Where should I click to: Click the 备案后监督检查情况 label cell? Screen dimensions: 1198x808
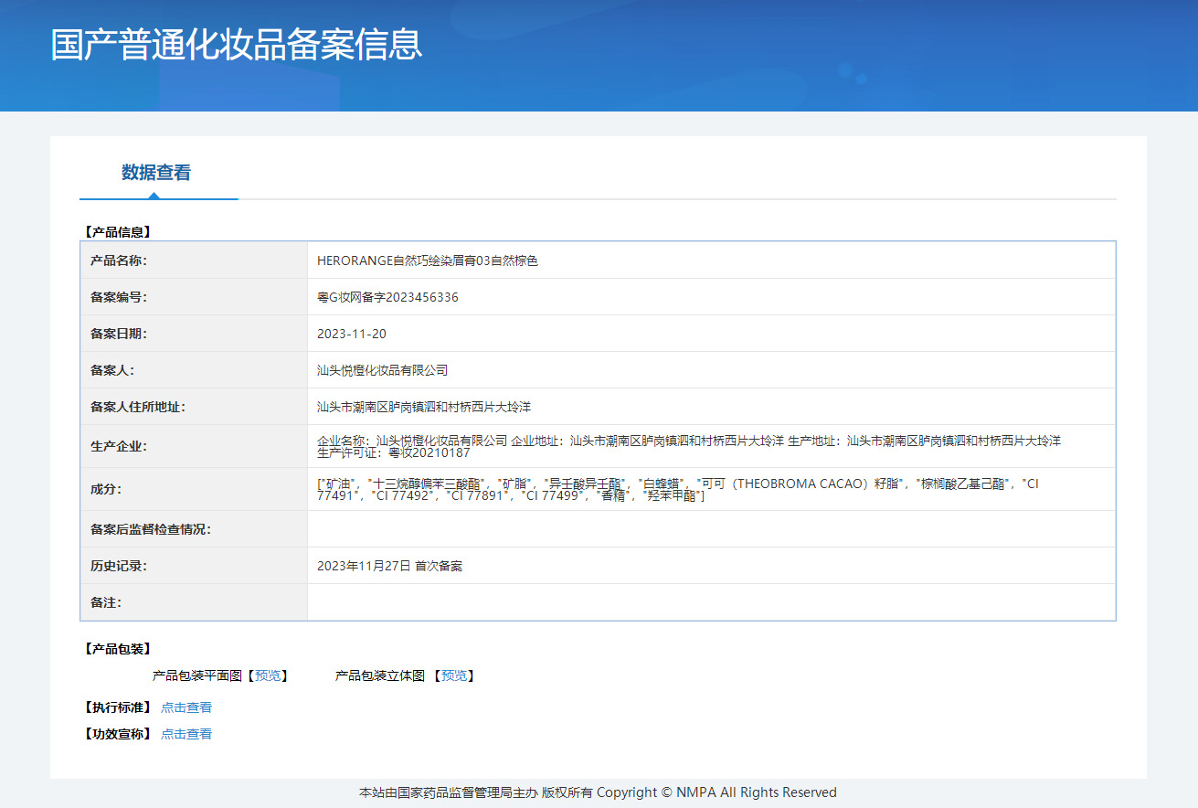(x=194, y=529)
